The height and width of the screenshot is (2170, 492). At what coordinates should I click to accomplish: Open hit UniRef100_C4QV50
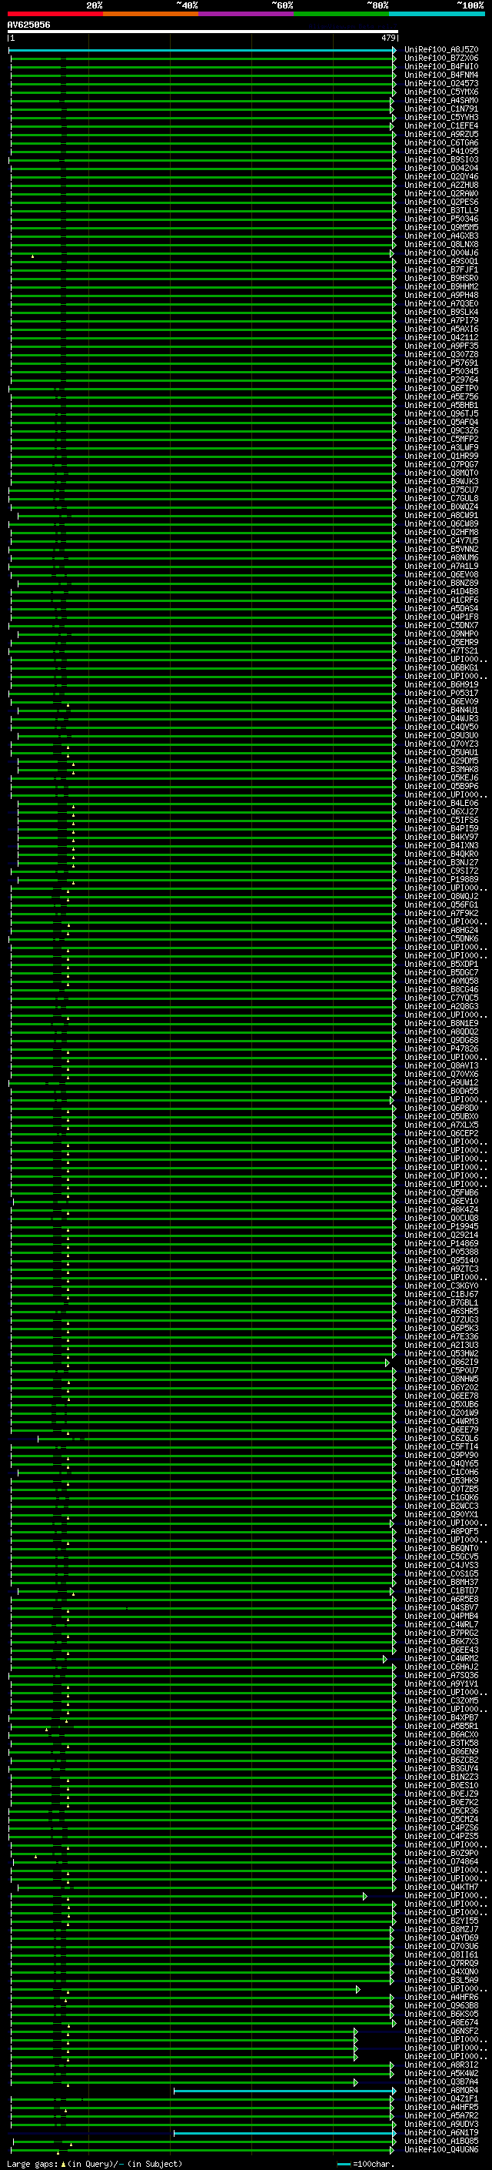click(x=441, y=727)
